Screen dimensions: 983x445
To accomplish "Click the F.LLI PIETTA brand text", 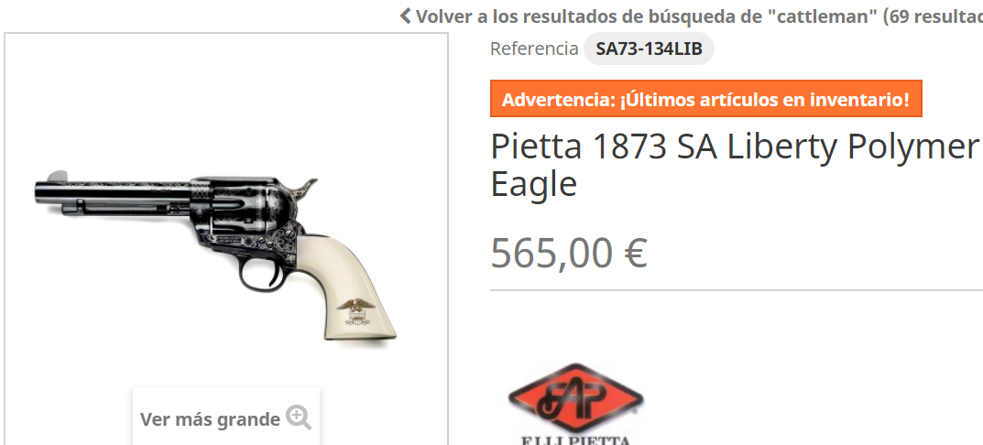I will [575, 440].
